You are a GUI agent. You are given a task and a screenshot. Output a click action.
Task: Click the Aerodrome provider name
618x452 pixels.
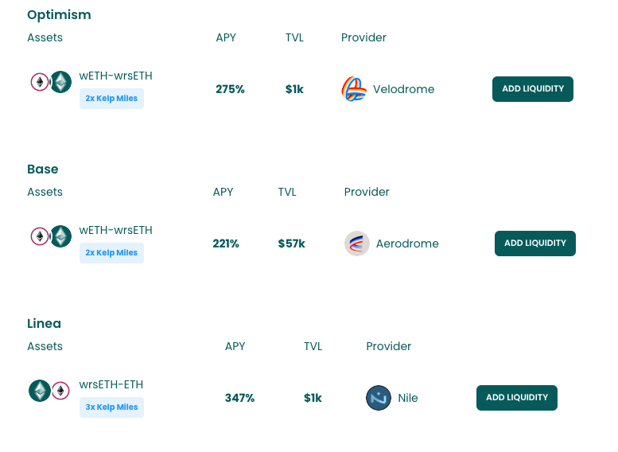tap(407, 244)
